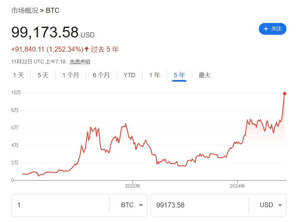The image size is (299, 222).
Task: Choose the 1 个月 range tab
Action: tap(71, 75)
